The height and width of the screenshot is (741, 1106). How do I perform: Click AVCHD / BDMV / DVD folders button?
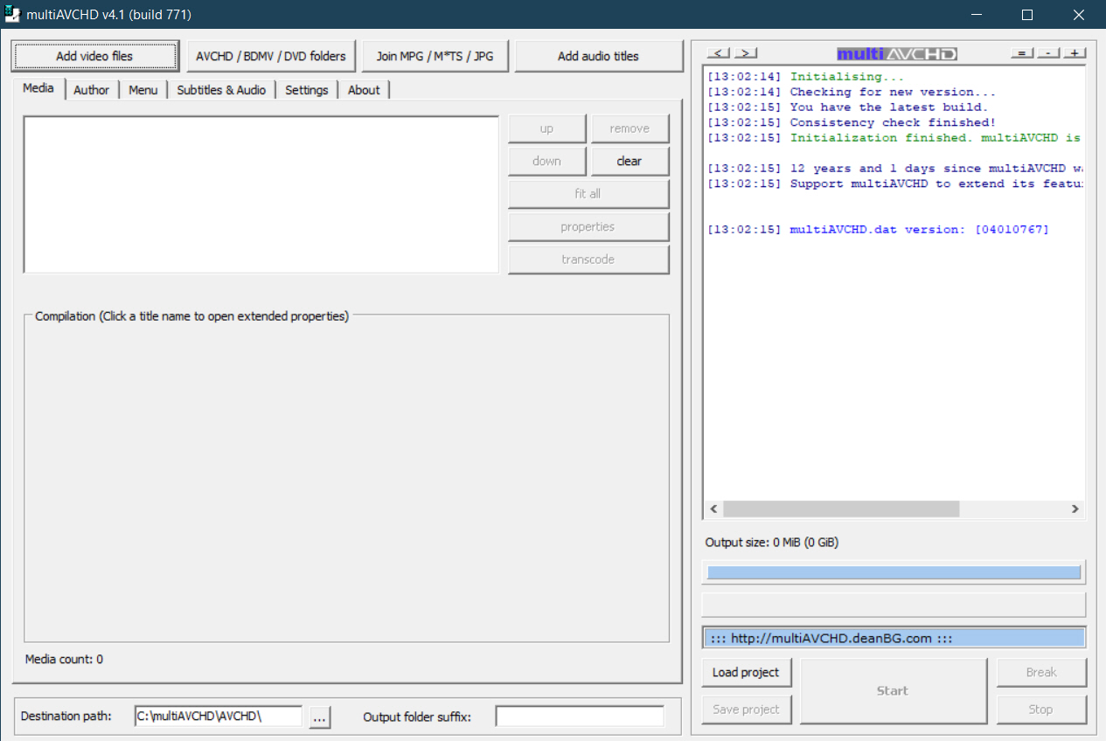pos(271,56)
